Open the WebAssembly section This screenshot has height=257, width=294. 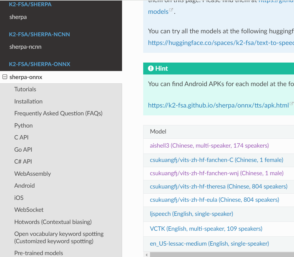[x=33, y=174]
